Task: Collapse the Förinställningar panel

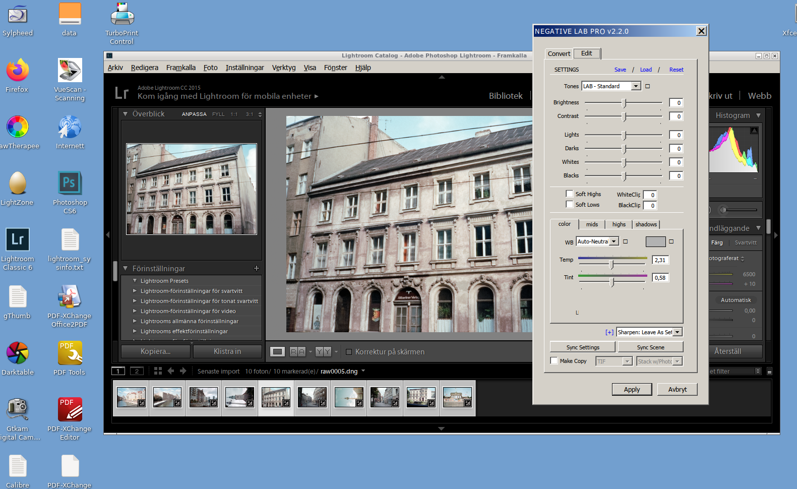Action: [125, 269]
